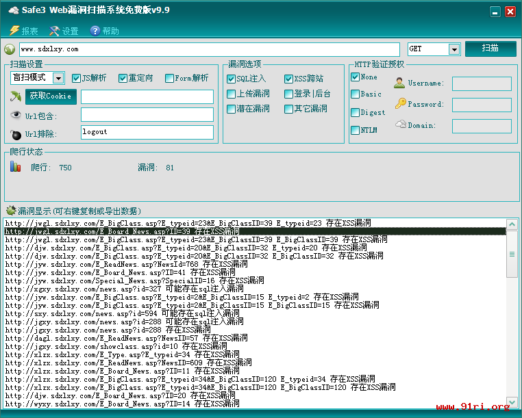522x418 pixels.
Task: Enable the 登录|后台 checkbox
Action: [x=288, y=94]
